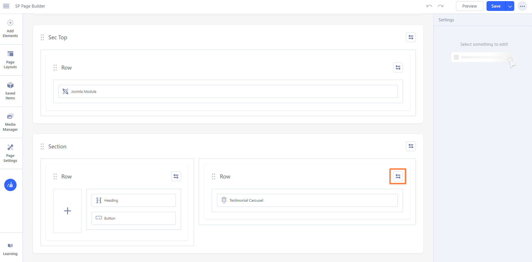Open options for Row with Testimonial Carousel
Viewport: 532px width, 262px height.
[398, 176]
